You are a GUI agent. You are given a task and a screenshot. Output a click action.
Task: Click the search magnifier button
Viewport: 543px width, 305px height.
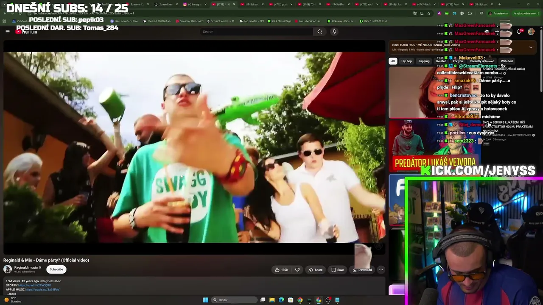[x=320, y=31]
